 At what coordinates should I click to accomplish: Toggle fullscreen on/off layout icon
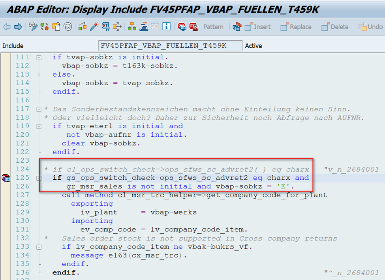pyautogui.click(x=155, y=26)
